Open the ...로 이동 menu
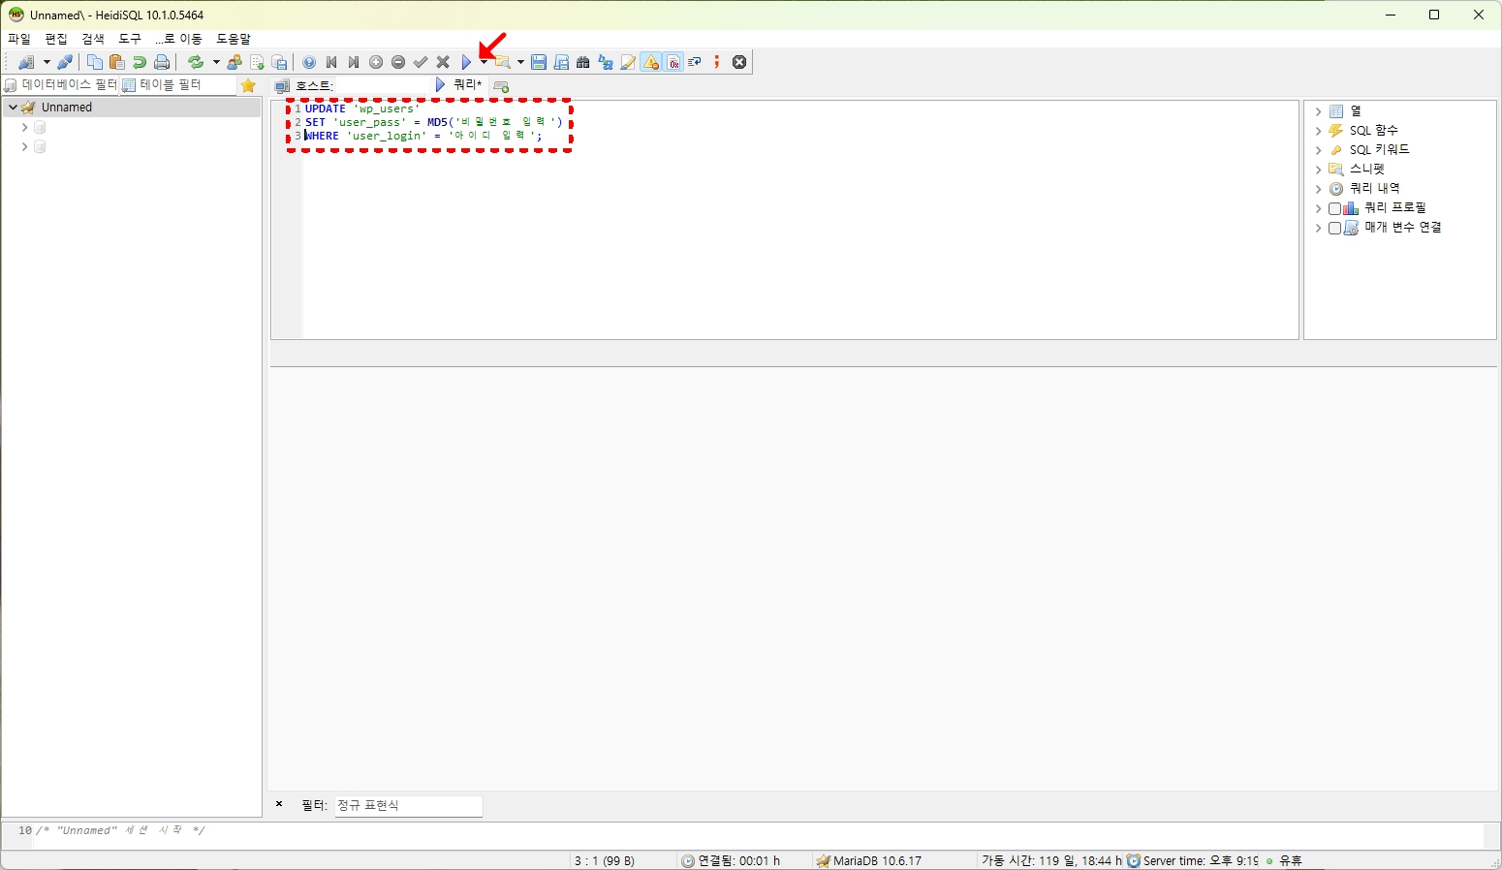This screenshot has height=870, width=1502. point(179,39)
